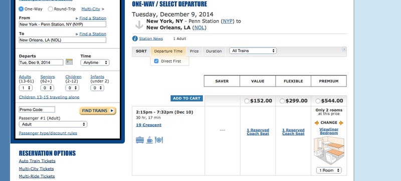Image resolution: width=401 pixels, height=181 pixels.
Task: Click the checked baggage suitcase icon
Action: click(140, 140)
